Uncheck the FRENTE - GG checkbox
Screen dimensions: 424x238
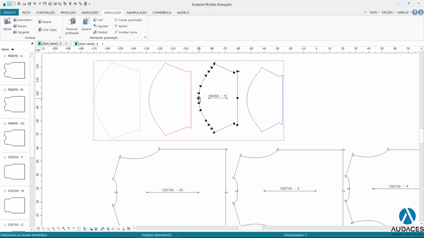point(5,123)
